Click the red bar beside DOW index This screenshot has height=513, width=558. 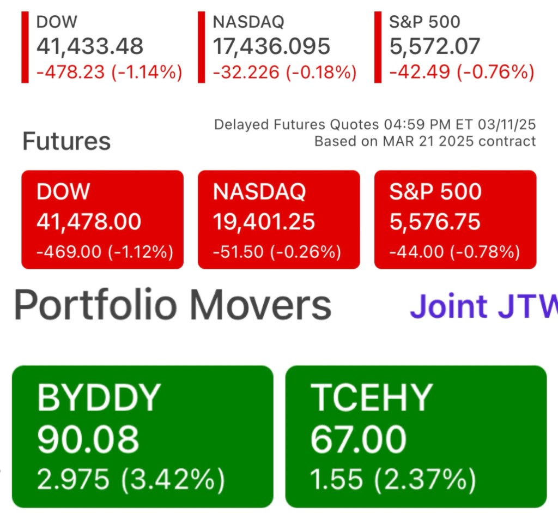click(x=25, y=47)
